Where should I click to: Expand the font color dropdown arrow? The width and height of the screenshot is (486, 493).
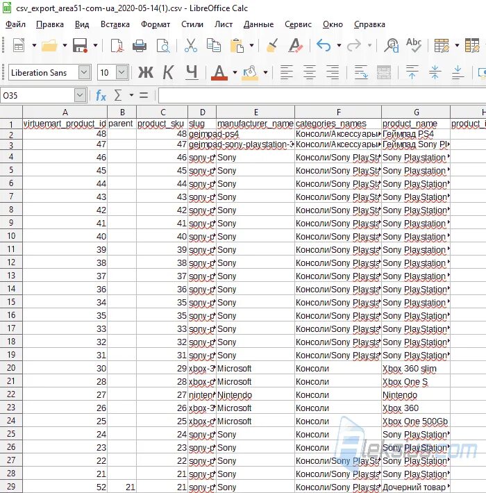pos(235,73)
